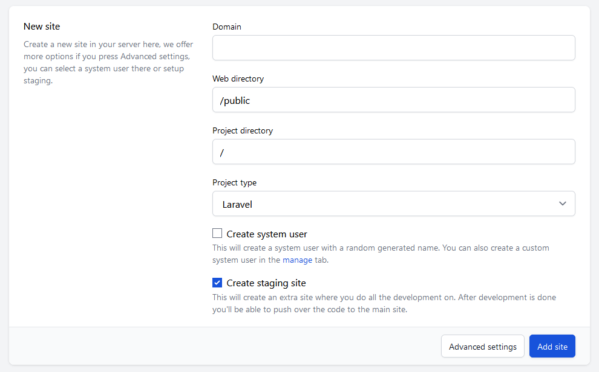Click the Web directory label

click(238, 79)
